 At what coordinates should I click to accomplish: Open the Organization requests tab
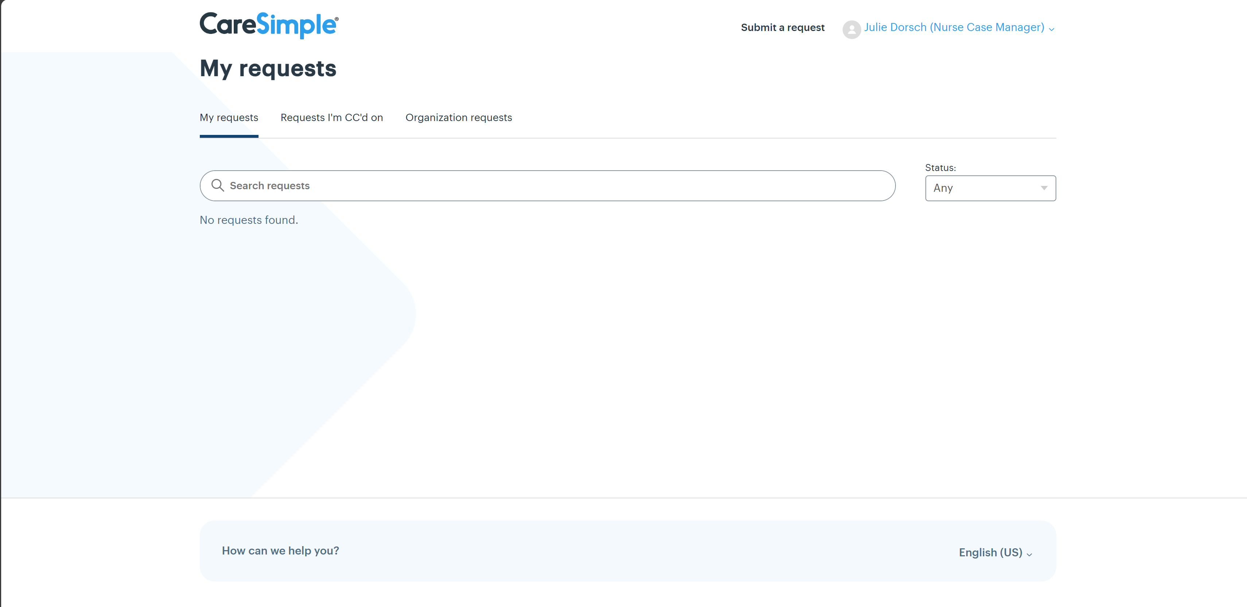pyautogui.click(x=458, y=118)
